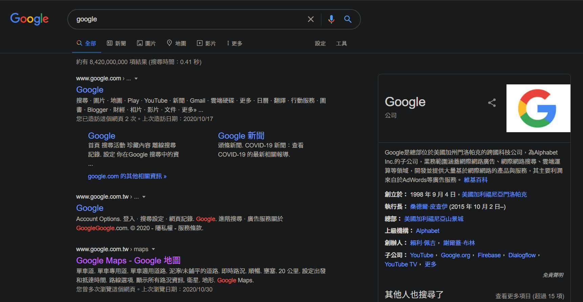The height and width of the screenshot is (302, 583).
Task: Open 美國加利福尼亞門洛帕克 link
Action: (x=494, y=195)
